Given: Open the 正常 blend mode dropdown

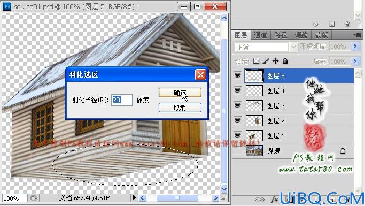Looking at the screenshot, I should click(293, 47).
